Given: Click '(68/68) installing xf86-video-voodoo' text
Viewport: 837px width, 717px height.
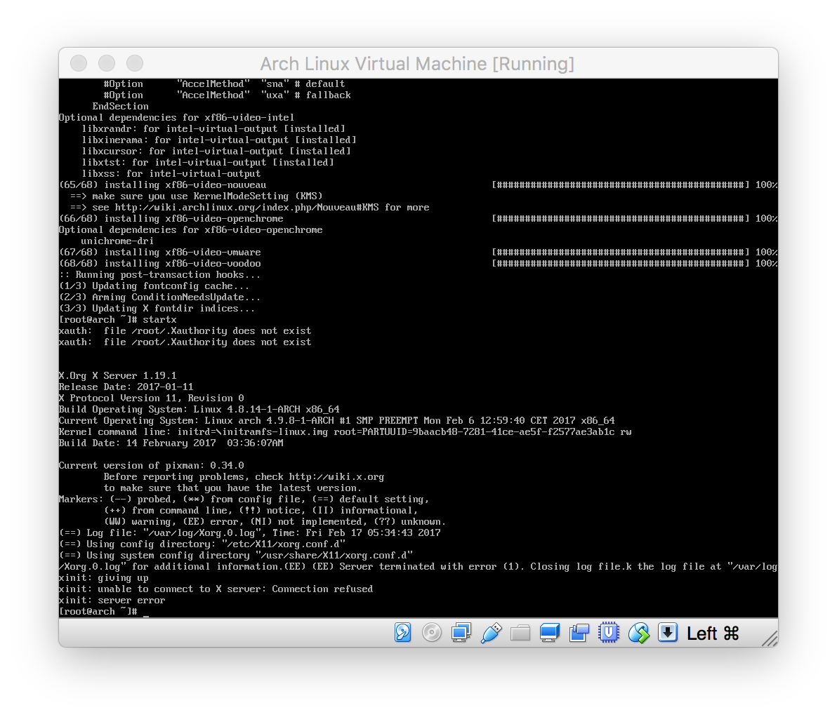Looking at the screenshot, I should tap(159, 264).
